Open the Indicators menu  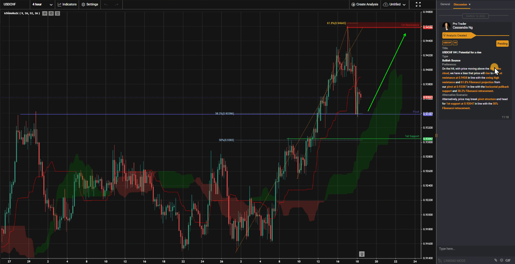pyautogui.click(x=67, y=4)
